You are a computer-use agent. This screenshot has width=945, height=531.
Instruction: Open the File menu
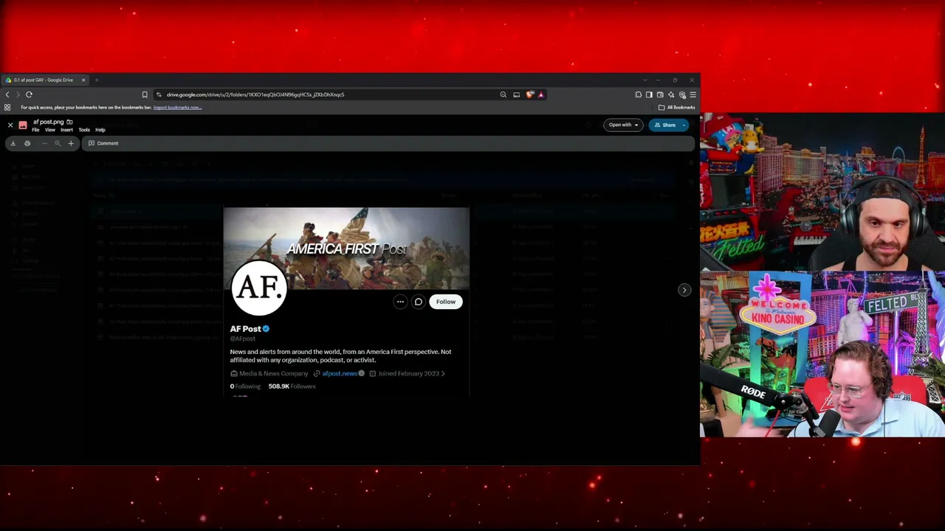tap(35, 130)
